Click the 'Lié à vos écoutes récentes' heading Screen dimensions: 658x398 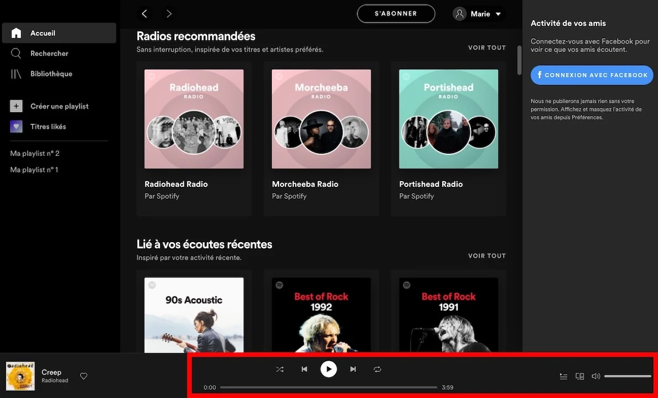[204, 244]
